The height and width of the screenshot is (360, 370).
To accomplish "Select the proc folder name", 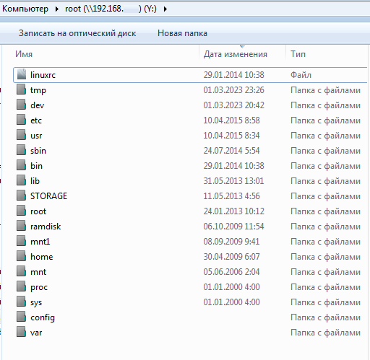I will pyautogui.click(x=39, y=288).
